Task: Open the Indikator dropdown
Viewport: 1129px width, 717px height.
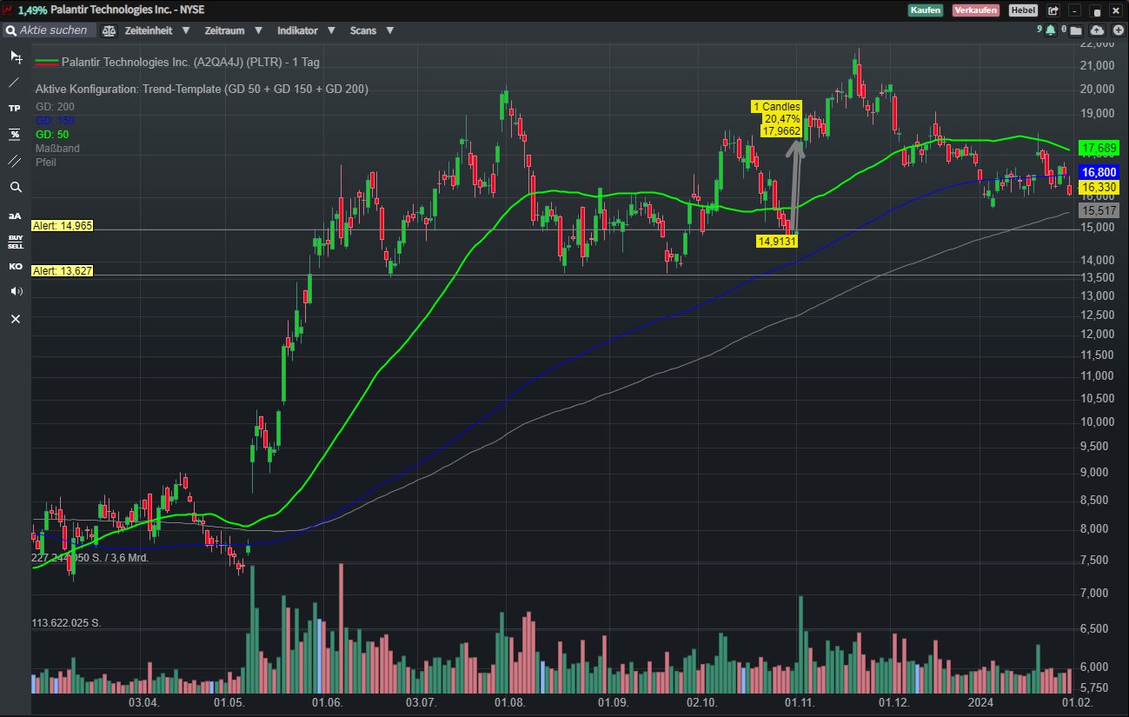Action: pos(307,30)
